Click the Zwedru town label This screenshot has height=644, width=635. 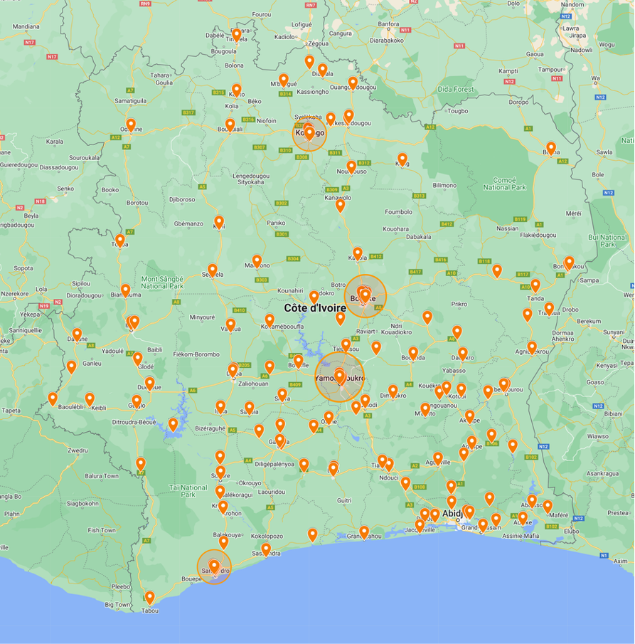pos(78,450)
